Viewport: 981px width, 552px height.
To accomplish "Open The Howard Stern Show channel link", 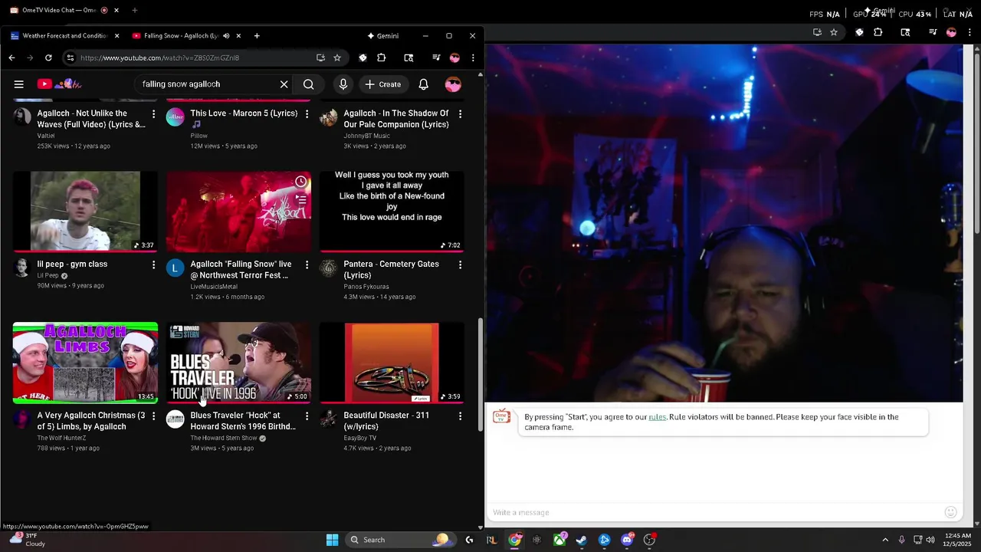I will coord(224,439).
